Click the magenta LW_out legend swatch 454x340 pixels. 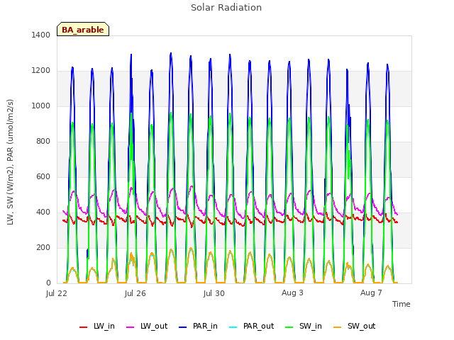coord(131,327)
